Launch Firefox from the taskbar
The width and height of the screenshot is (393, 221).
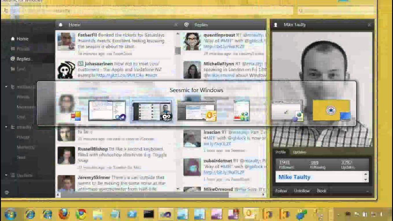pos(64,214)
